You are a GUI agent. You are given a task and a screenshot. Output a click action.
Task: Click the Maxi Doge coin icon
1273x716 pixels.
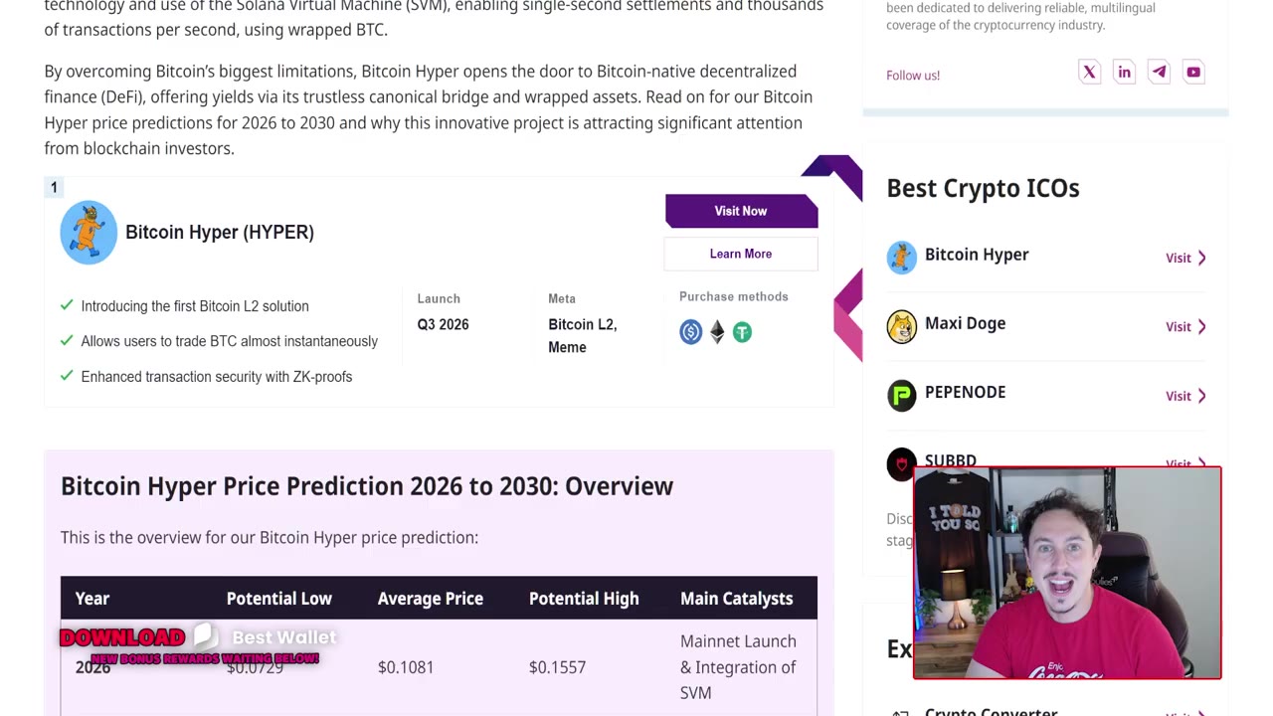[x=902, y=326]
